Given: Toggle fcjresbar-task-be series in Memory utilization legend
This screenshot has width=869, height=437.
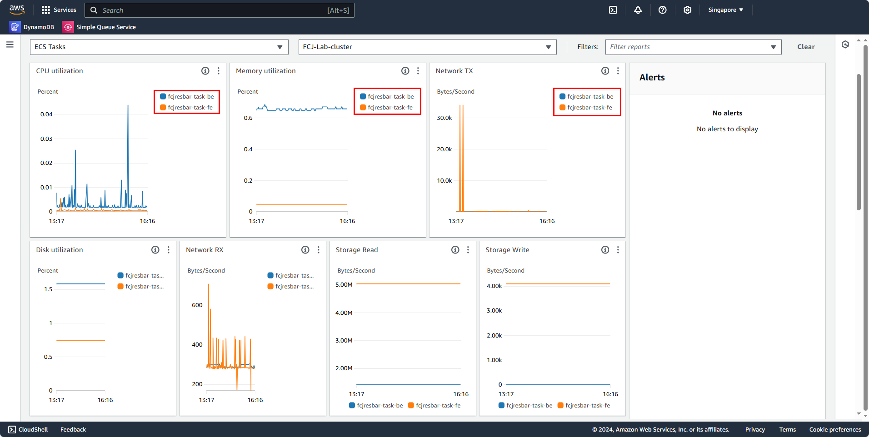Looking at the screenshot, I should tap(387, 97).
